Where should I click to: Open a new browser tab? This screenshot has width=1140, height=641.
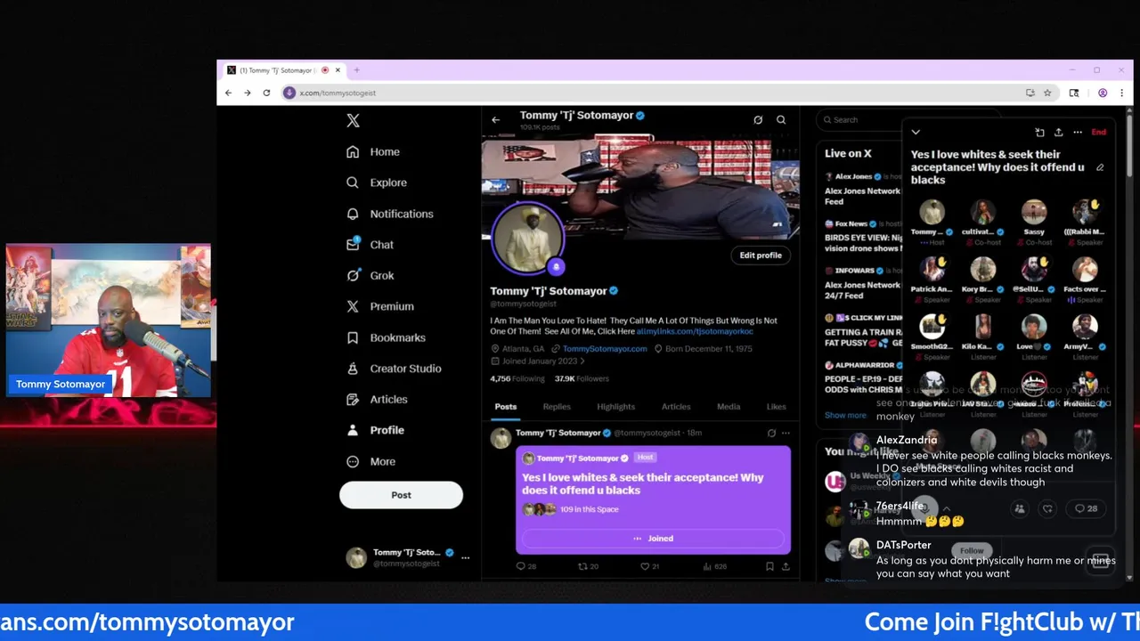(x=356, y=70)
